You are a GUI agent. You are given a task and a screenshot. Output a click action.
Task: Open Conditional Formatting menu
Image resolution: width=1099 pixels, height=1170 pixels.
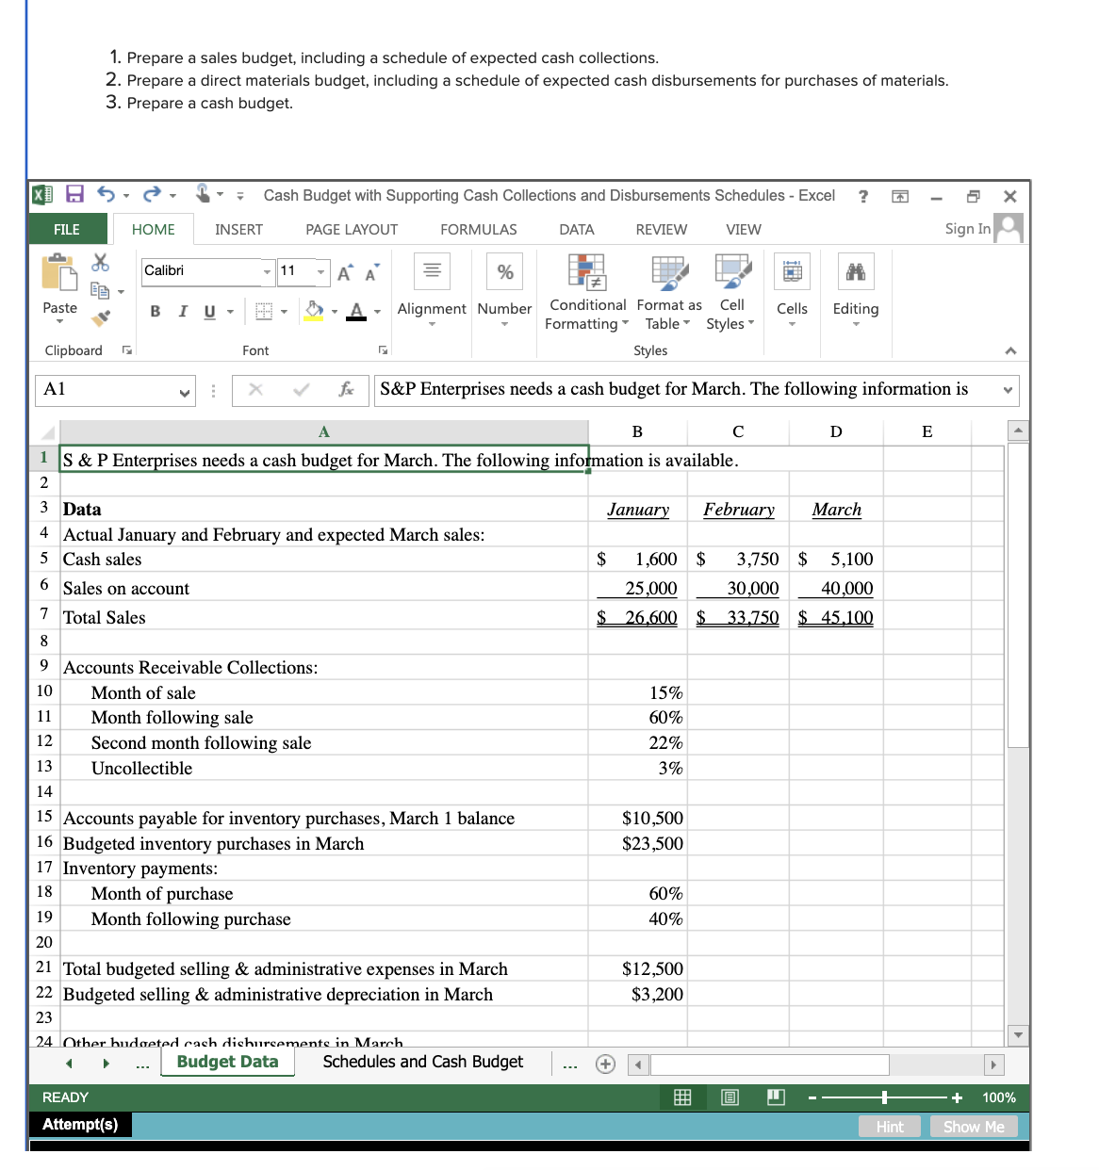[x=587, y=292]
